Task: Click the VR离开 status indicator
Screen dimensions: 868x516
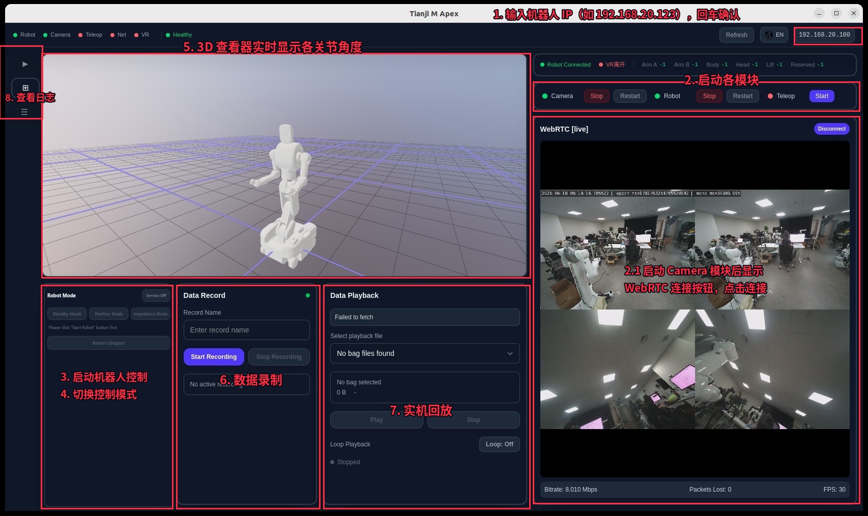Action: [612, 65]
